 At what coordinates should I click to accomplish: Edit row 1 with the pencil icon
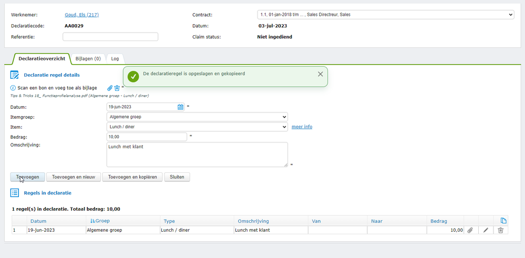[486, 230]
